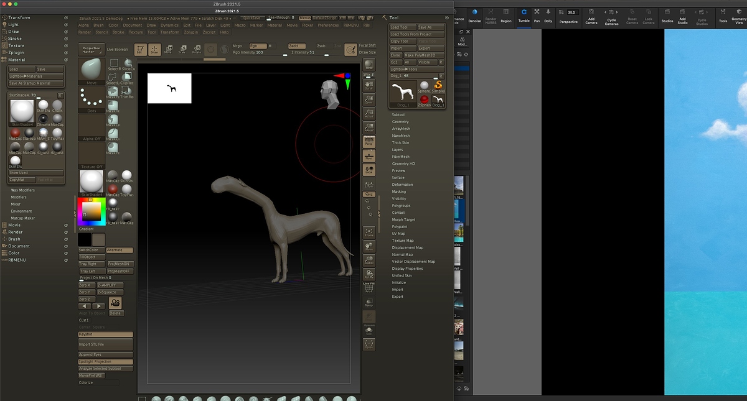Viewport: 747px width, 401px height.
Task: Toggle the Zadd mode button
Action: click(x=296, y=46)
